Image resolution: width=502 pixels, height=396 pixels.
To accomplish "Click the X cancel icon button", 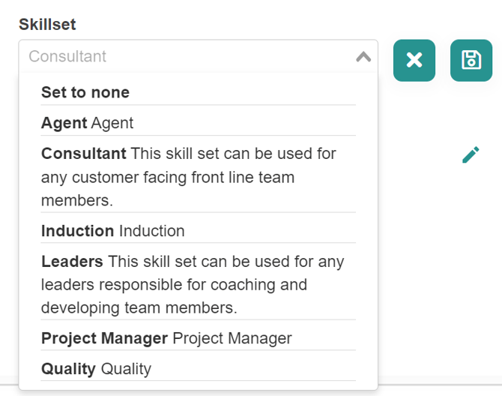I will pyautogui.click(x=414, y=60).
